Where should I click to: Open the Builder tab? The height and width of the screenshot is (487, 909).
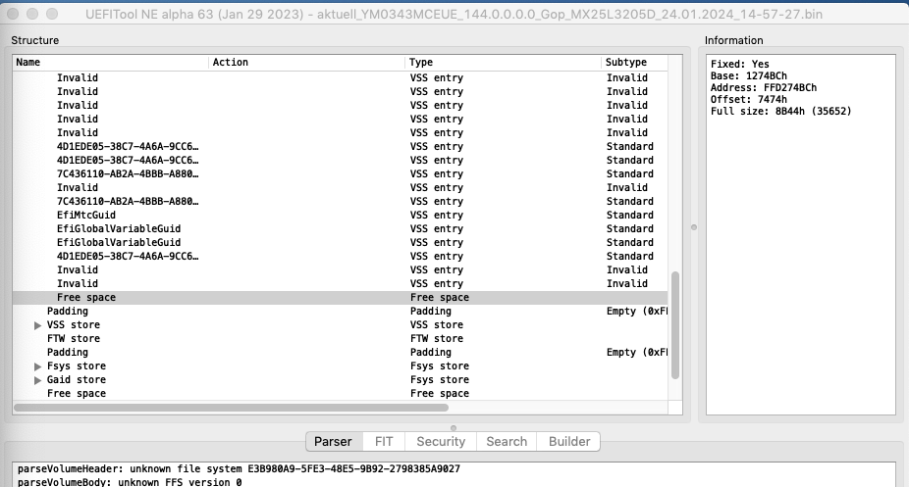click(x=569, y=441)
